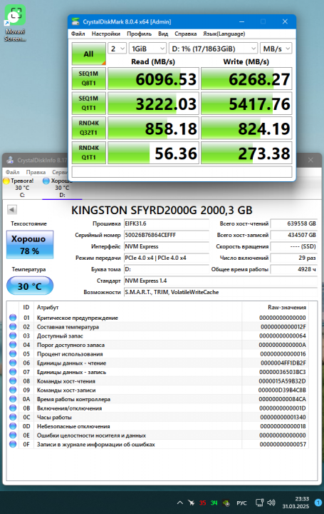Click power-on hours value 4928 ч
This screenshot has width=324, height=514.
(x=293, y=269)
